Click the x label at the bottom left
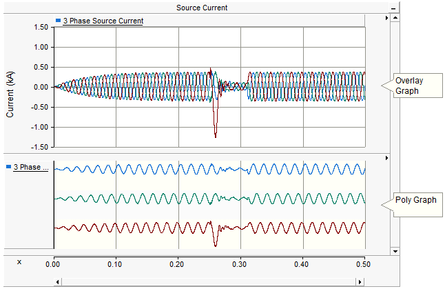This screenshot has height=289, width=445. pyautogui.click(x=19, y=262)
